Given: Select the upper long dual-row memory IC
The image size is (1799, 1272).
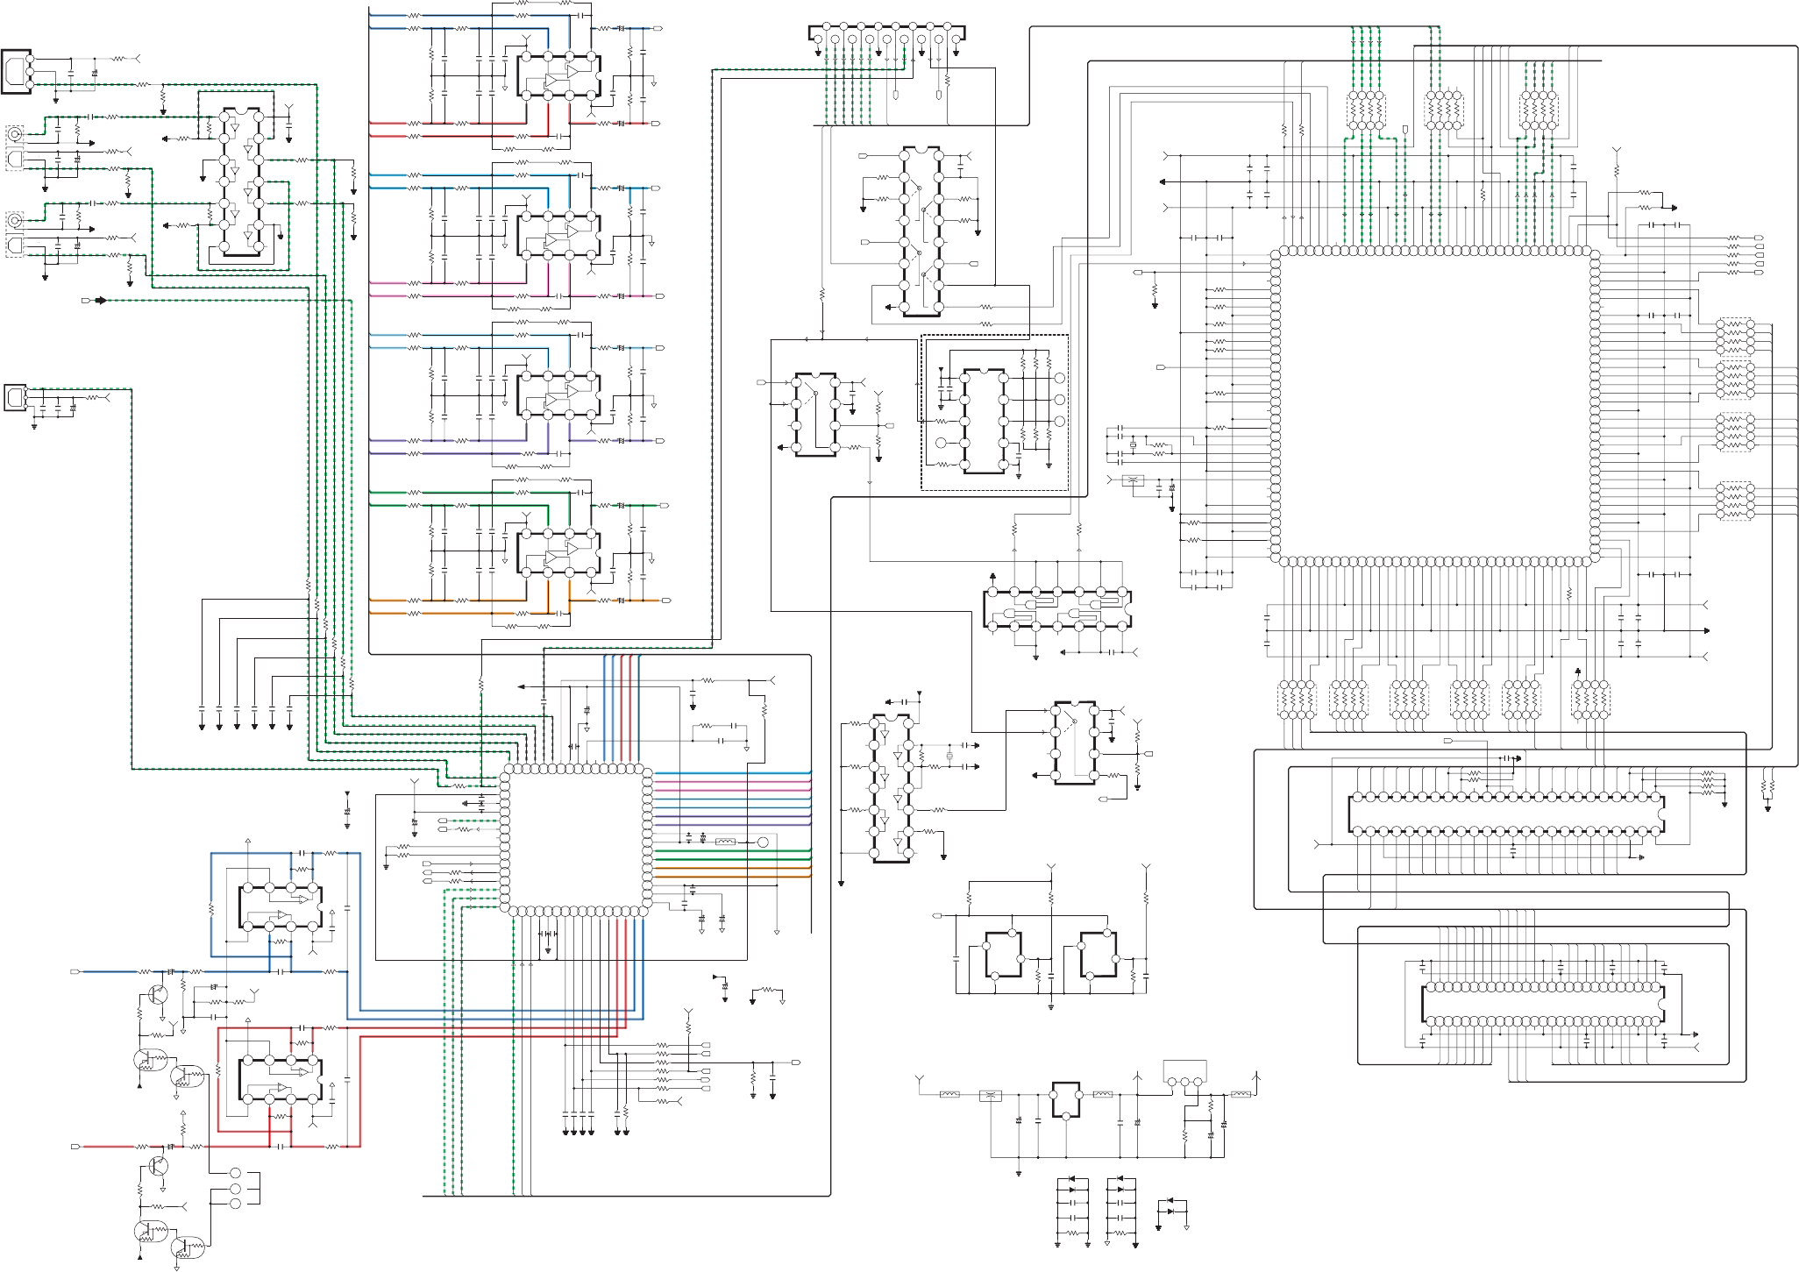Looking at the screenshot, I should (1505, 814).
